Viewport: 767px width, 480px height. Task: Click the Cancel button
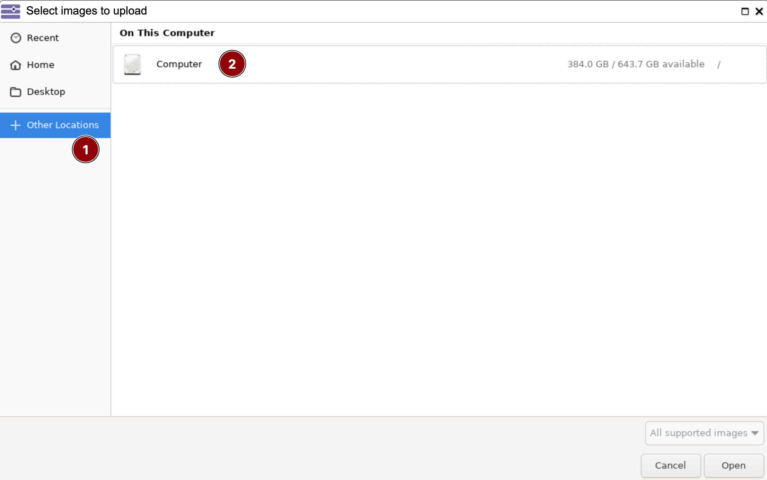click(x=671, y=465)
